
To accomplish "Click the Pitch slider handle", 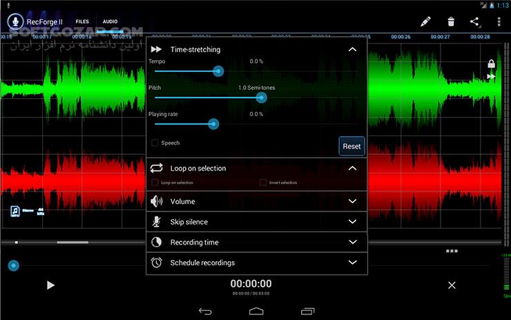I will (261, 97).
